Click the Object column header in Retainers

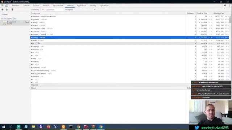108,88
